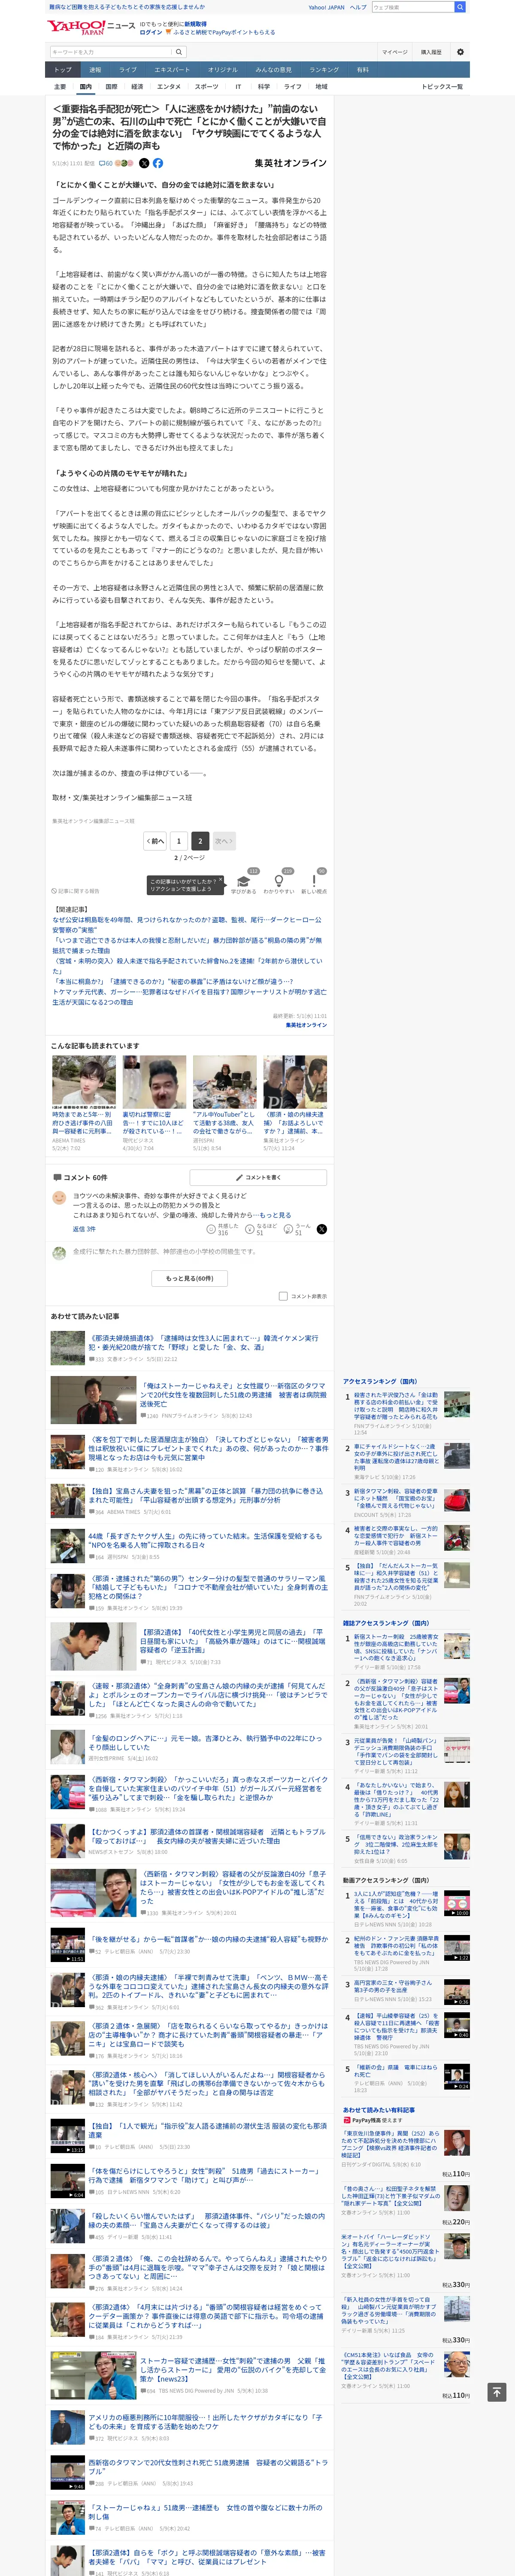Open the 時効まであと5年 recommended article thumbnail
The height and width of the screenshot is (2576, 515).
tap(84, 1081)
